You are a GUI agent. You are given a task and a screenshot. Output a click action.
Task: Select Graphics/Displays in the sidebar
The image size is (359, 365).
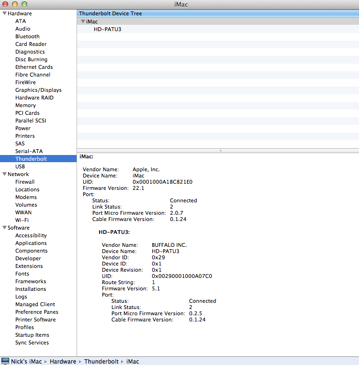pos(38,90)
